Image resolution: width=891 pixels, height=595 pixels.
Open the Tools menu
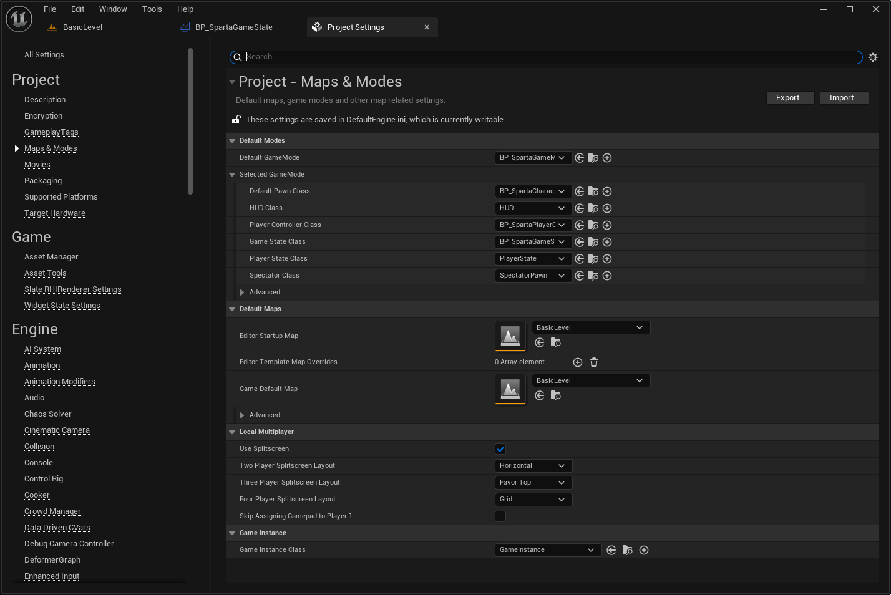[152, 9]
